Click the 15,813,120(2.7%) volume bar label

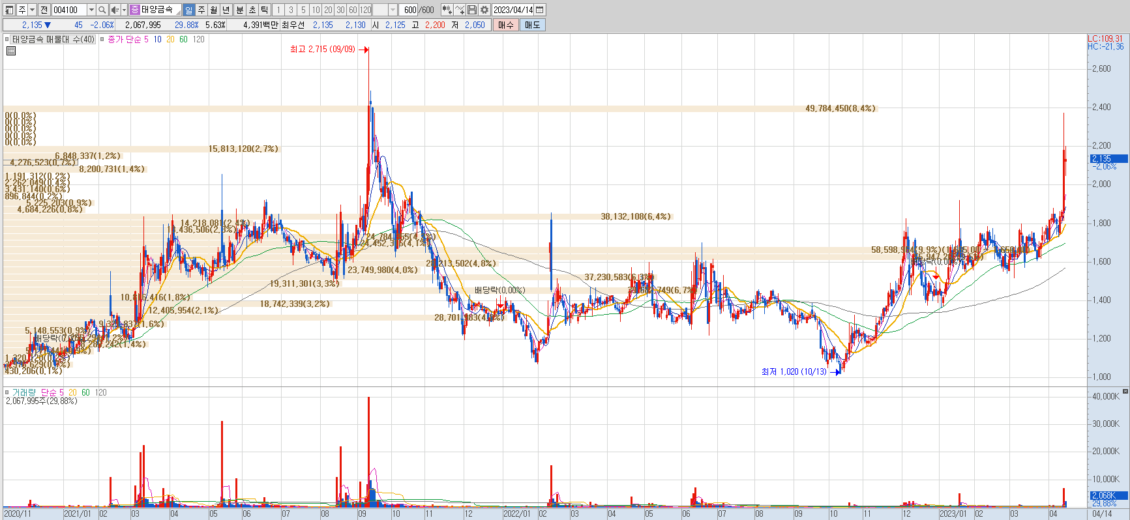(243, 149)
